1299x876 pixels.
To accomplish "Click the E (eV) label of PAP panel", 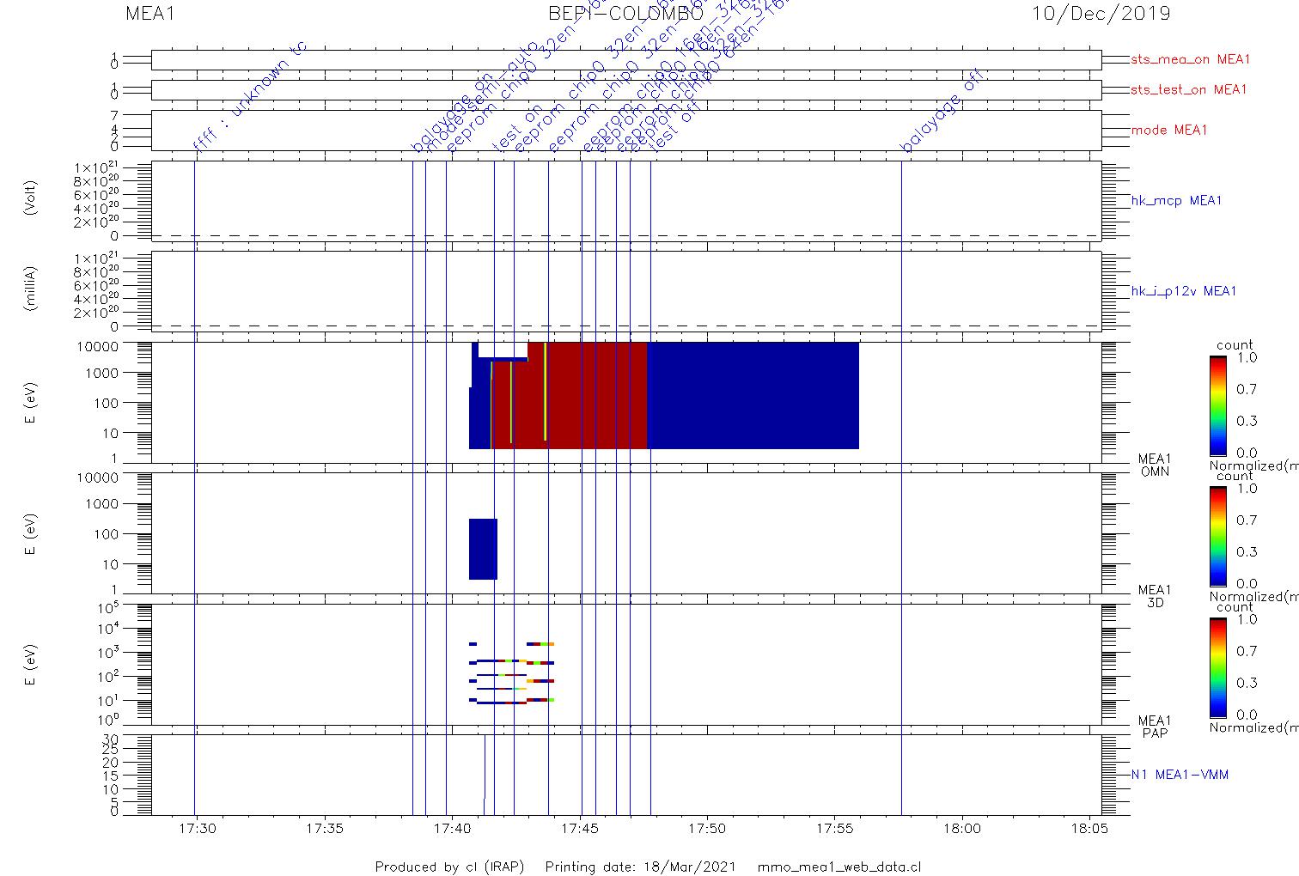I will point(31,666).
